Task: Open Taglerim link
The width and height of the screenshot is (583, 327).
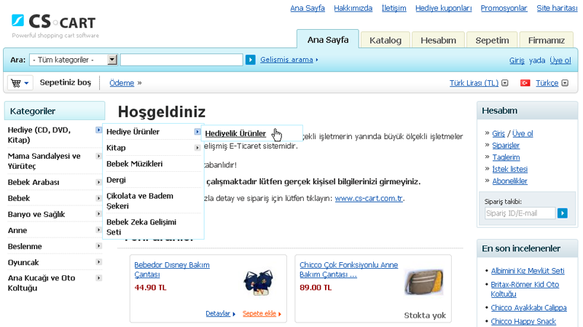Action: click(x=506, y=157)
